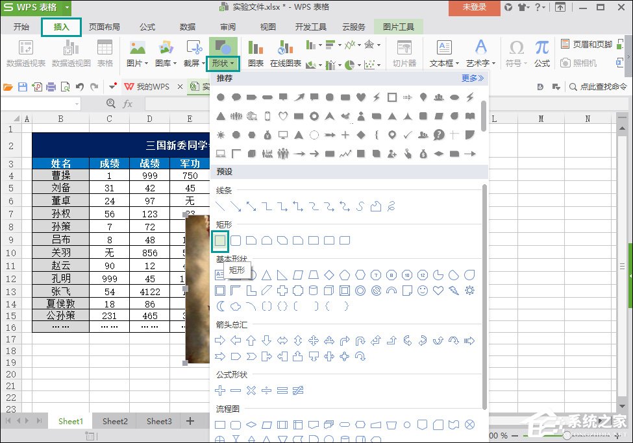Open the 形状 shapes dropdown
The height and width of the screenshot is (443, 633).
pos(223,63)
